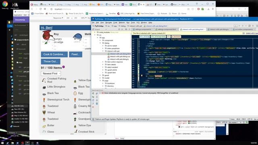Click Malik's blue pet avatar
Image resolution: width=258 pixels, height=145 pixels.
pyautogui.click(x=77, y=37)
